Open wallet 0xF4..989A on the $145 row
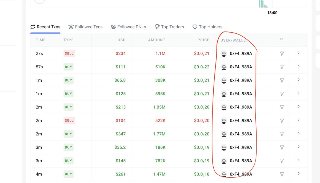 tap(241, 161)
